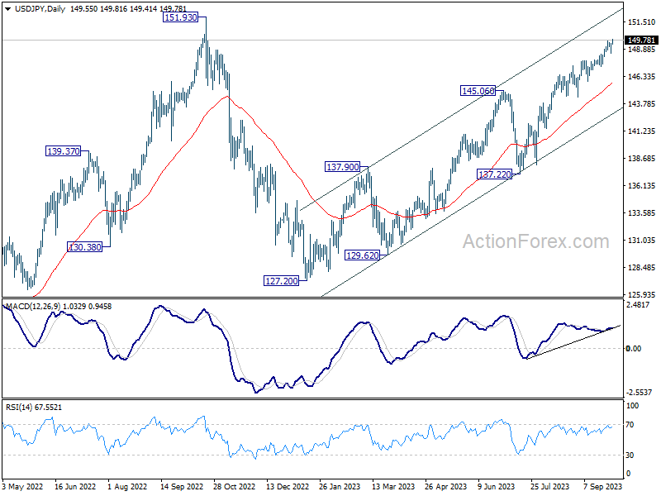Click the 16 Jun 2022 date label
The height and width of the screenshot is (496, 661).
[x=75, y=486]
